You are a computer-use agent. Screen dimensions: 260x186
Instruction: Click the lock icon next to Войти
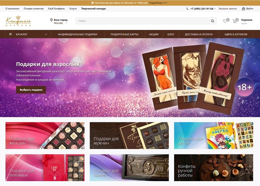pyautogui.click(x=243, y=9)
